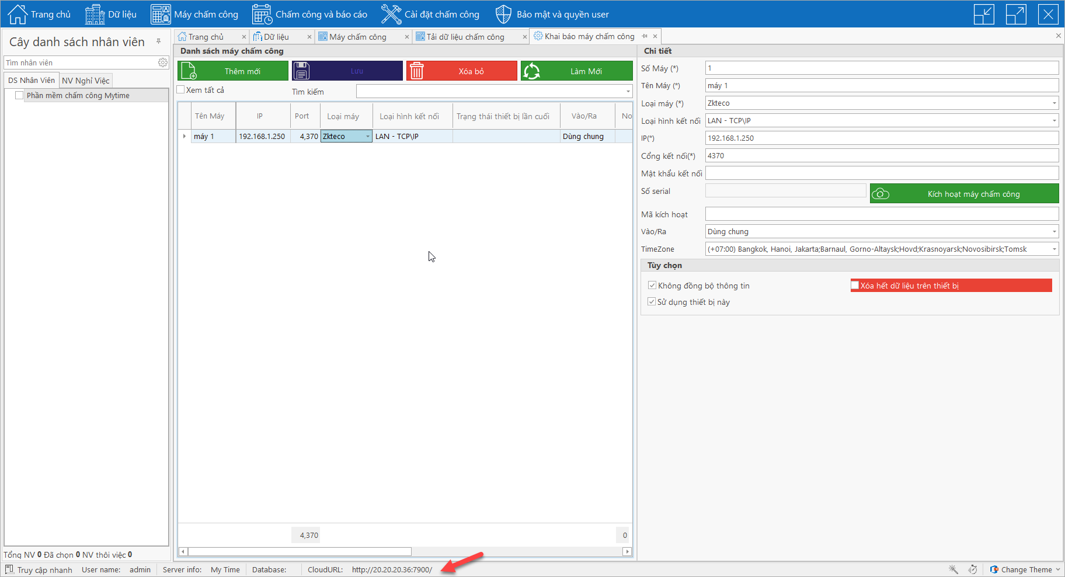This screenshot has width=1065, height=577.
Task: Click the horizontal scrollbar under device list
Action: coord(299,551)
